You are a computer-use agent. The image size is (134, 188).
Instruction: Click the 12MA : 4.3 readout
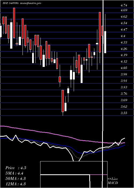[x=16, y=184]
